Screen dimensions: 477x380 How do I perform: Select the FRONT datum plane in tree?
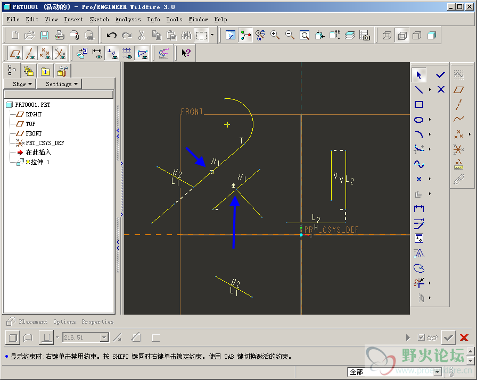pos(34,133)
